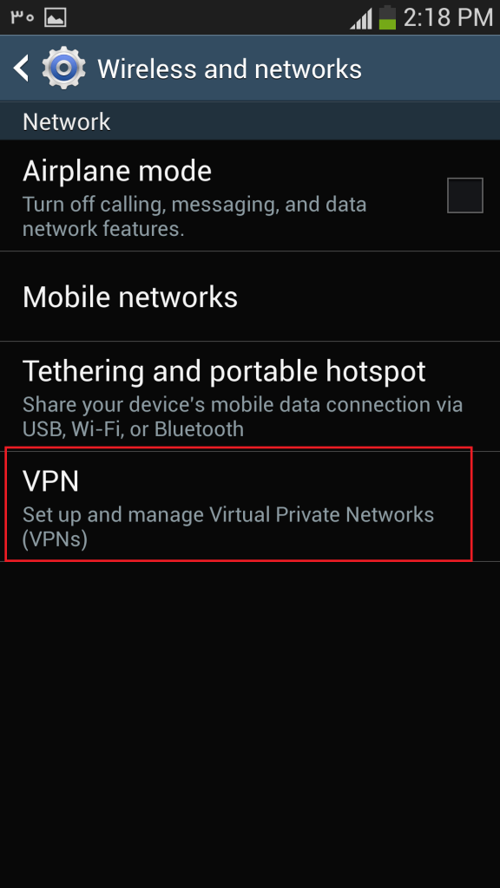This screenshot has width=500, height=888.
Task: Tap the blank header area right of the title
Action: [431, 69]
